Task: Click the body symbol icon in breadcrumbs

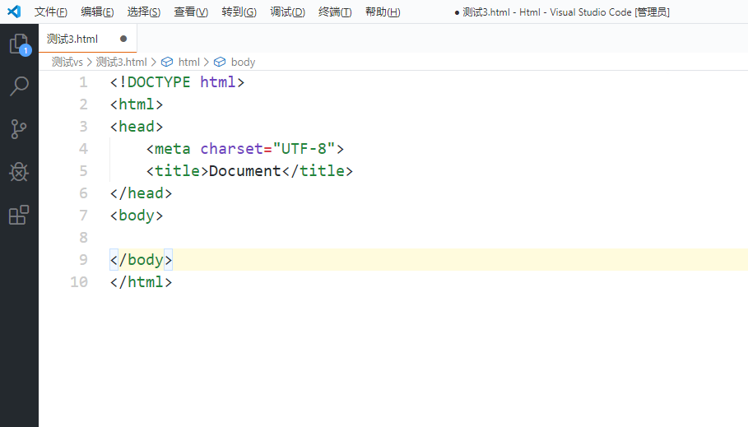Action: 220,62
